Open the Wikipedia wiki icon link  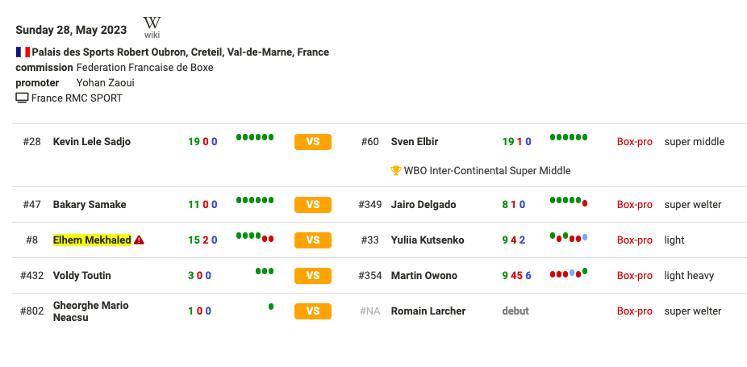pos(152,27)
